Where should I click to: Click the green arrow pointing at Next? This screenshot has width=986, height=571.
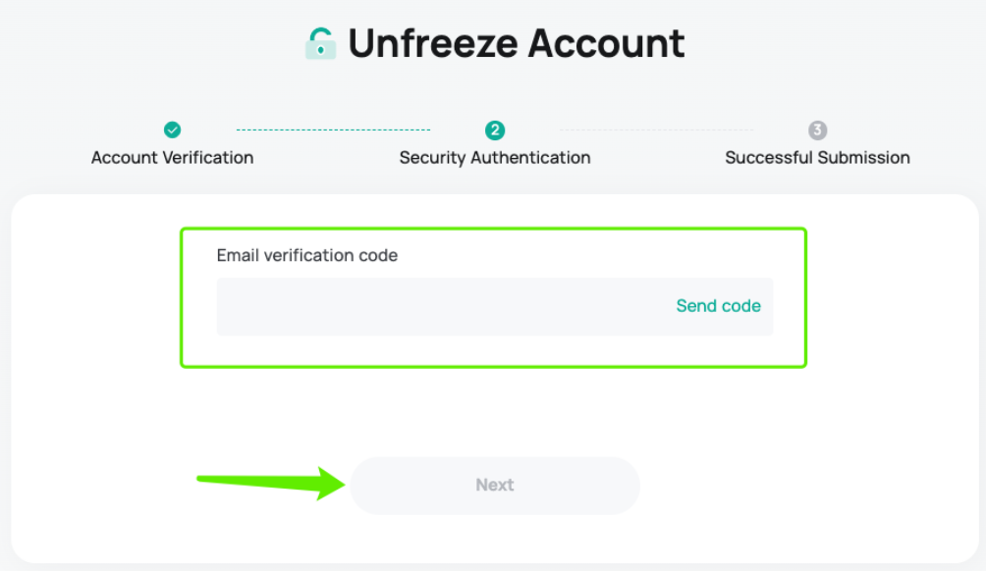pyautogui.click(x=271, y=483)
